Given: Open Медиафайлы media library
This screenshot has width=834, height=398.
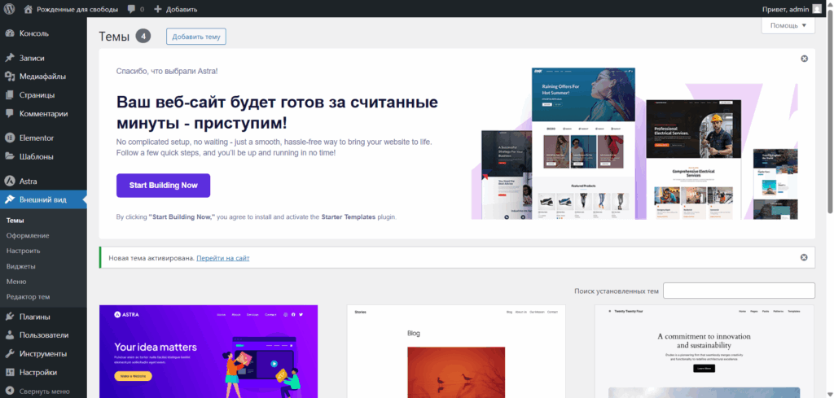Looking at the screenshot, I should [42, 77].
